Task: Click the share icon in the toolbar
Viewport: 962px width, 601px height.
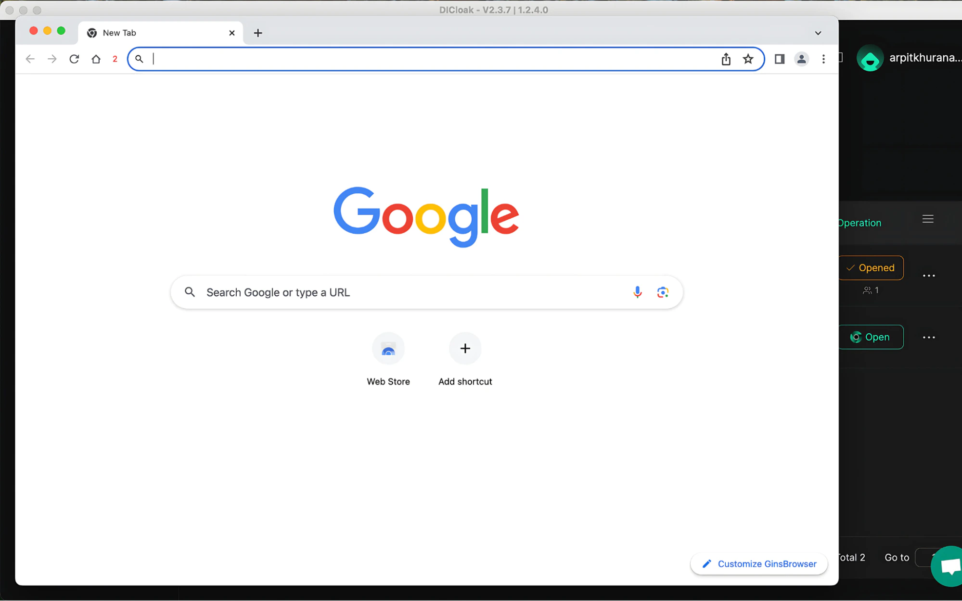Action: [726, 59]
